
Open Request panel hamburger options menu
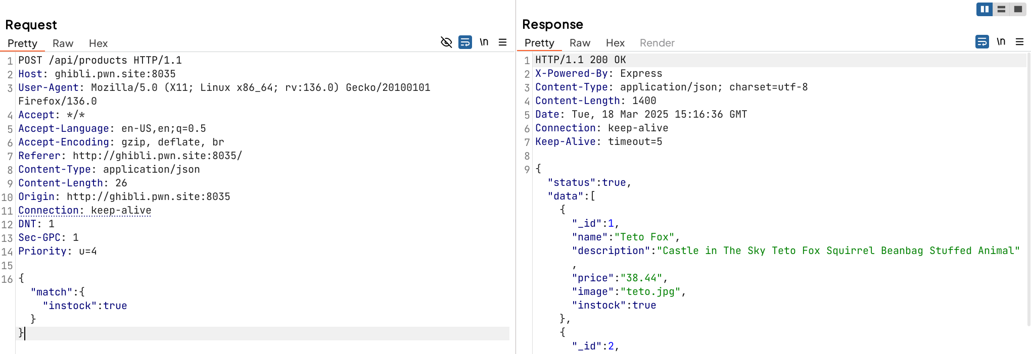pyautogui.click(x=503, y=42)
